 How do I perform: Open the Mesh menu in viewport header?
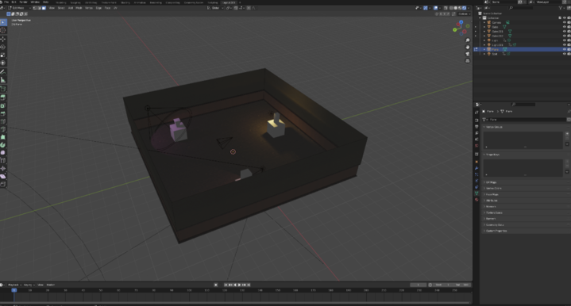click(79, 8)
